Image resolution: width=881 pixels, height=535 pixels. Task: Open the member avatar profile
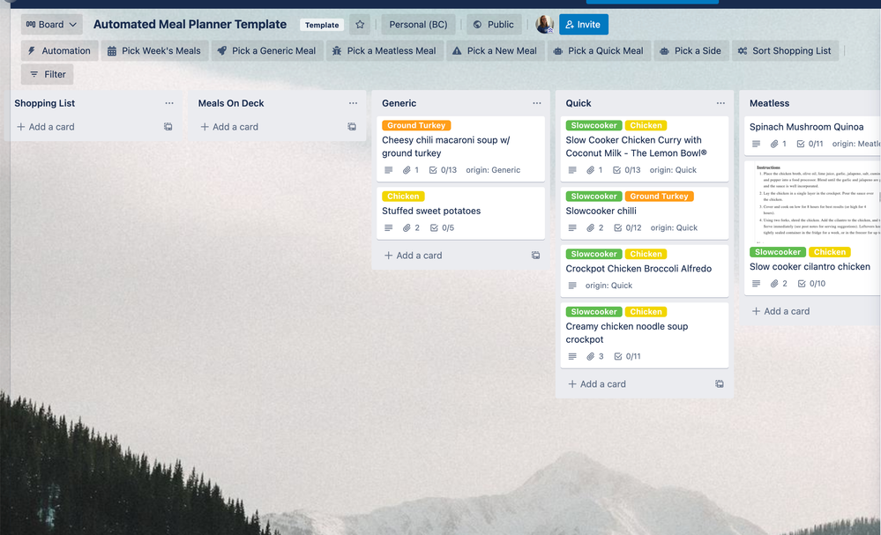coord(544,25)
